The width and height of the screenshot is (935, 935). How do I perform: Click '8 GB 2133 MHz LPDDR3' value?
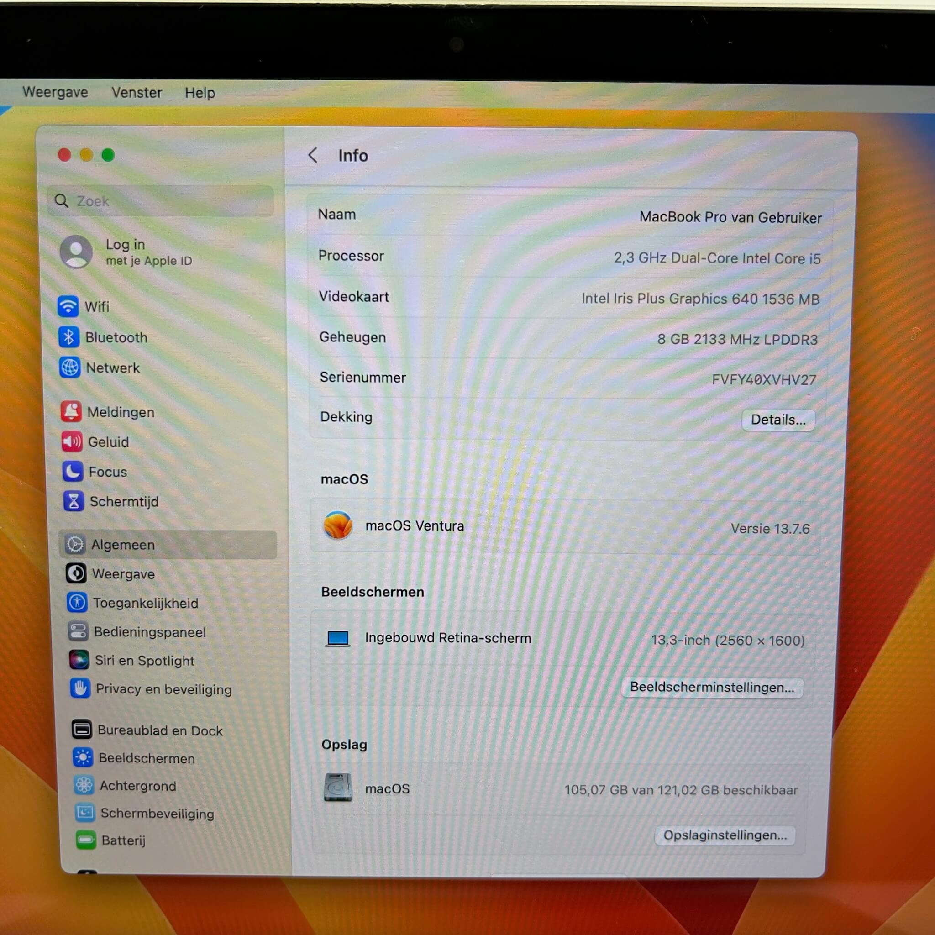point(737,339)
